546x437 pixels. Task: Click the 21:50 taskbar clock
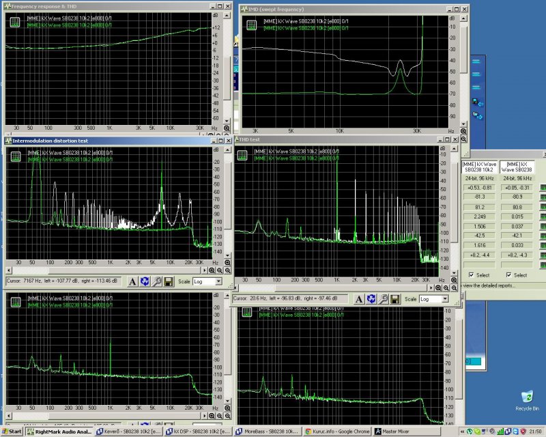coord(535,432)
